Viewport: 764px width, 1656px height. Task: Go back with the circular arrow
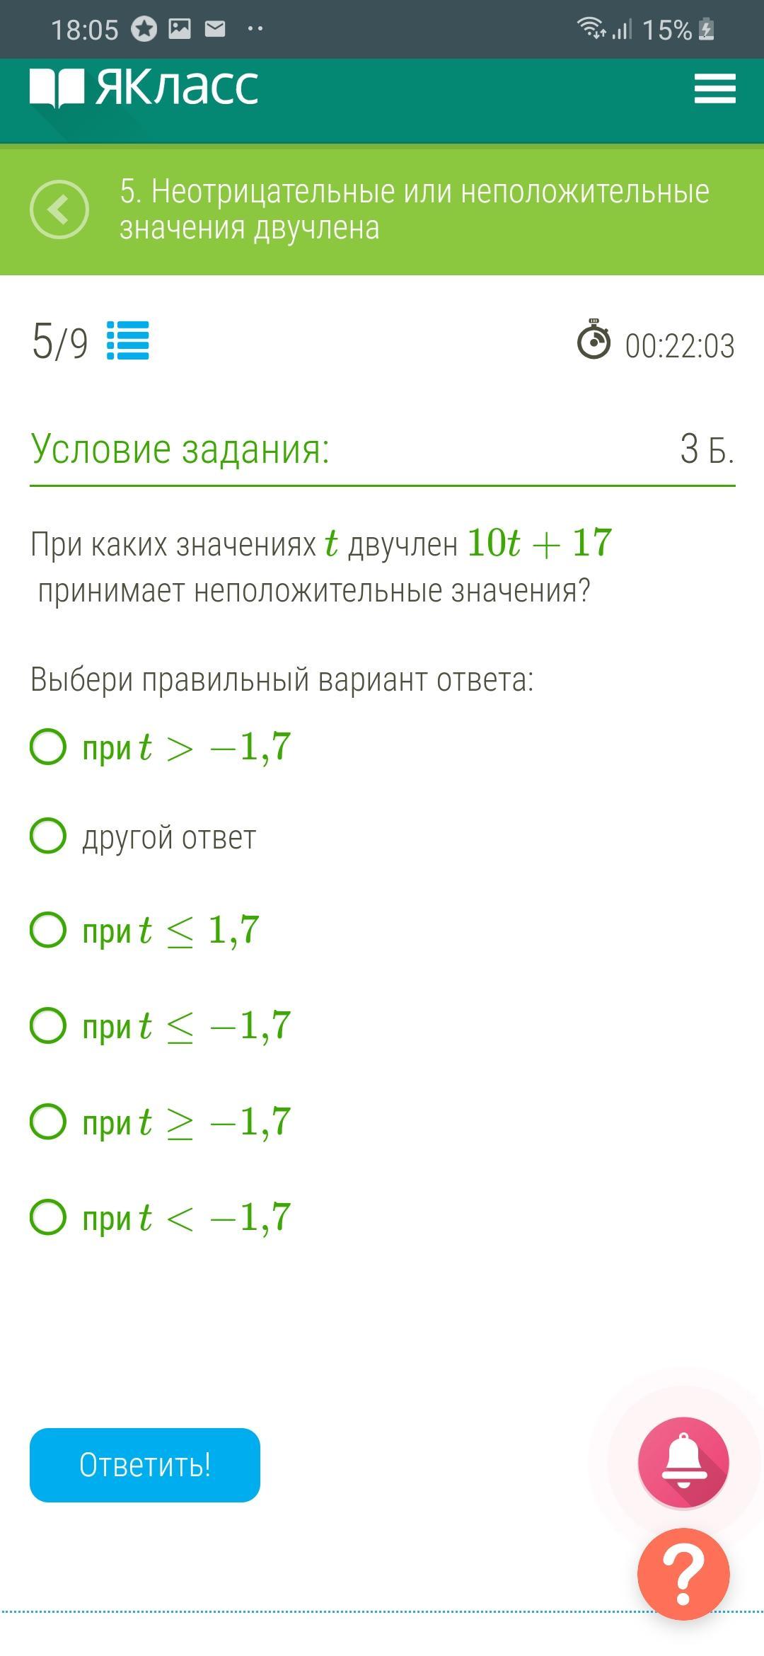(x=59, y=209)
